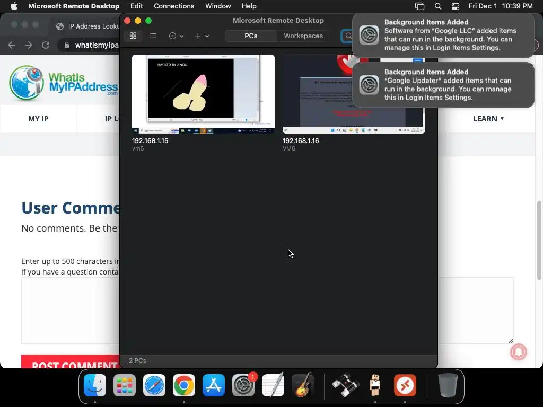Click the POST COMMENT button
This screenshot has height=407, width=543.
(x=71, y=362)
